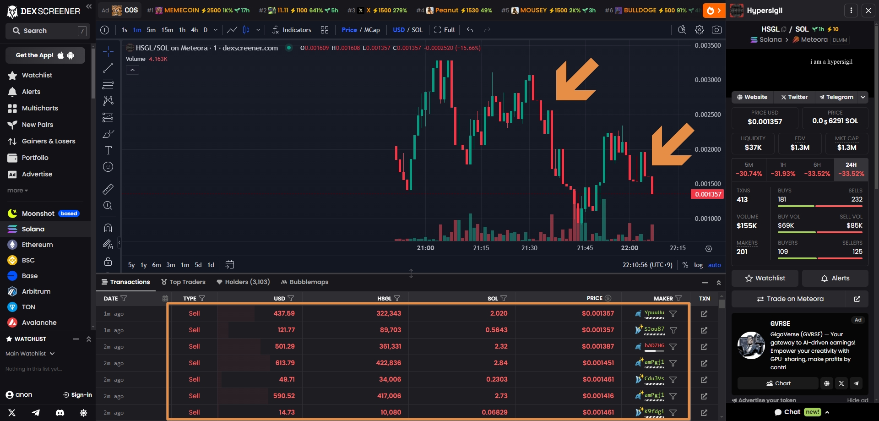This screenshot has width=879, height=421.
Task: Collapse the left sidebar
Action: coord(89,7)
